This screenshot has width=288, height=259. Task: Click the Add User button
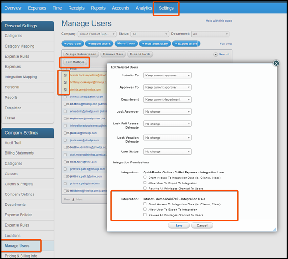[x=72, y=43]
